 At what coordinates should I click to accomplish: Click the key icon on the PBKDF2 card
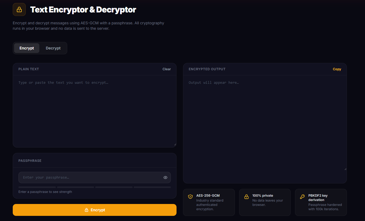(302, 197)
